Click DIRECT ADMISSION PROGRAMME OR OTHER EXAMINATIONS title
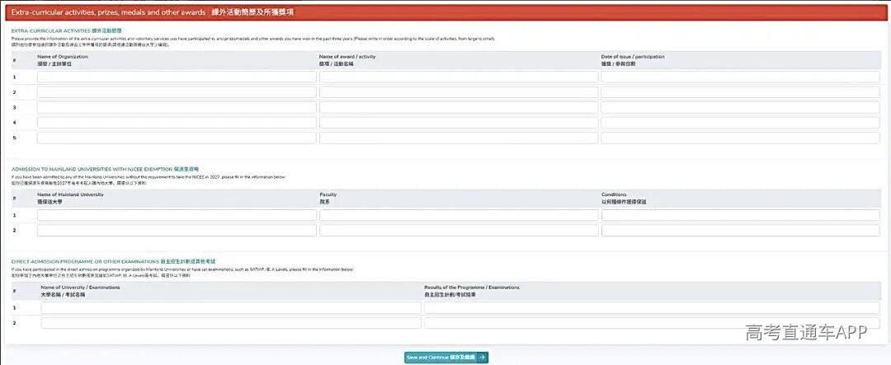 114,261
